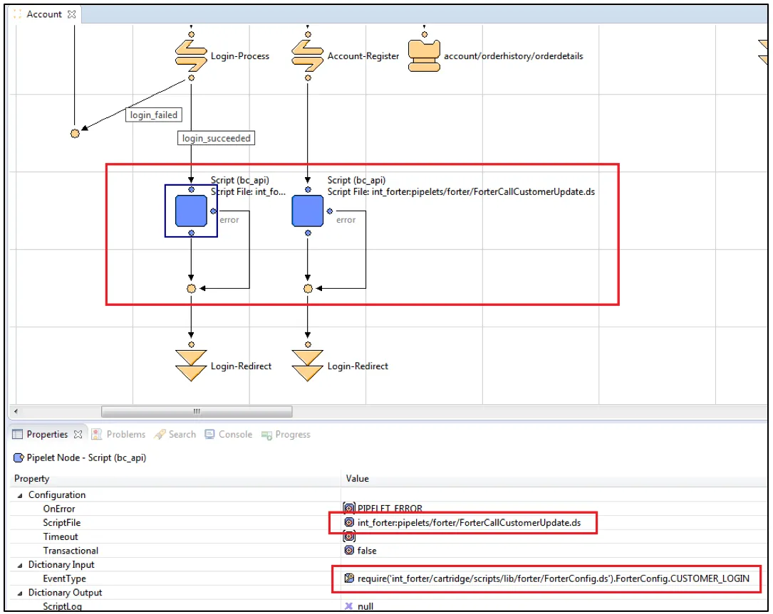Click the X icon beside the null value
This screenshot has height=614, width=773.
click(x=349, y=606)
